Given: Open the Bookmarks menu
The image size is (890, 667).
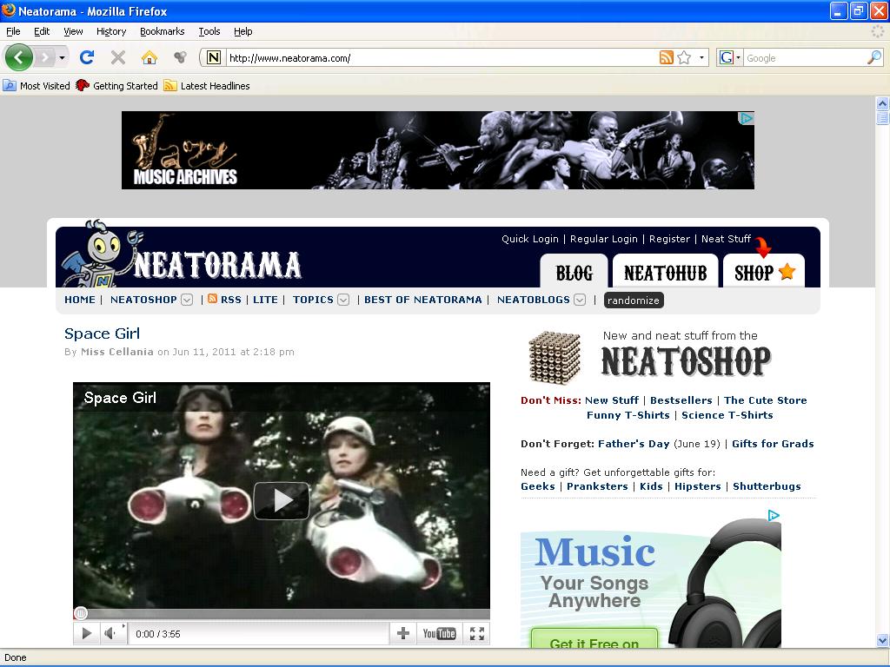Looking at the screenshot, I should tap(163, 32).
